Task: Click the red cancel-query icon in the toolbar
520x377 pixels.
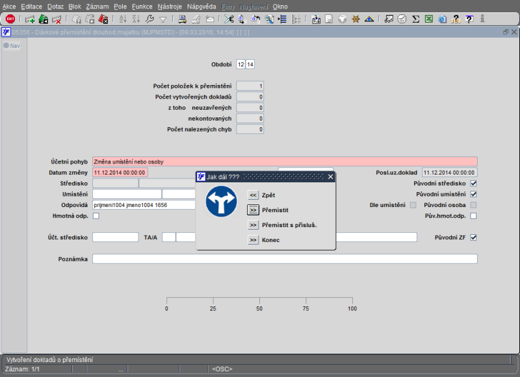Action: point(103,19)
